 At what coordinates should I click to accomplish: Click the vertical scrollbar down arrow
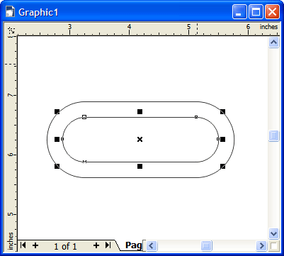click(x=273, y=234)
